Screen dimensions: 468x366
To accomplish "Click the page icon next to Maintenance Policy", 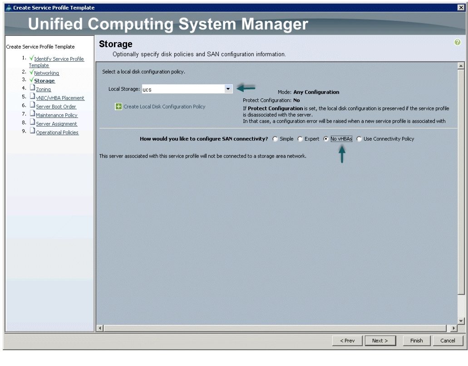I will coord(33,114).
